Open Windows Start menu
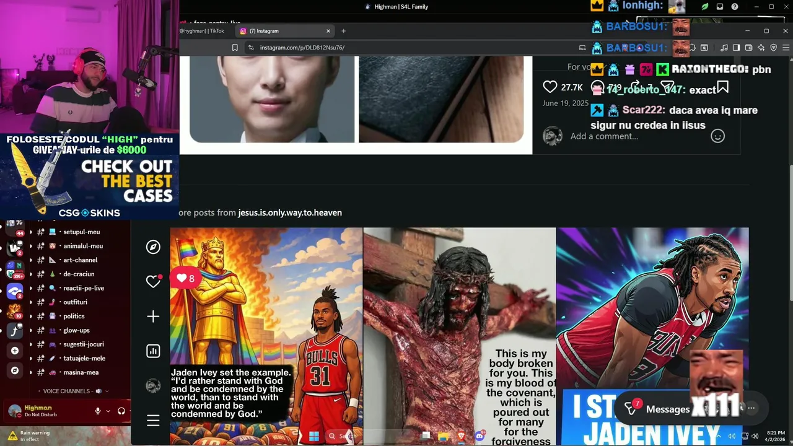 point(314,436)
